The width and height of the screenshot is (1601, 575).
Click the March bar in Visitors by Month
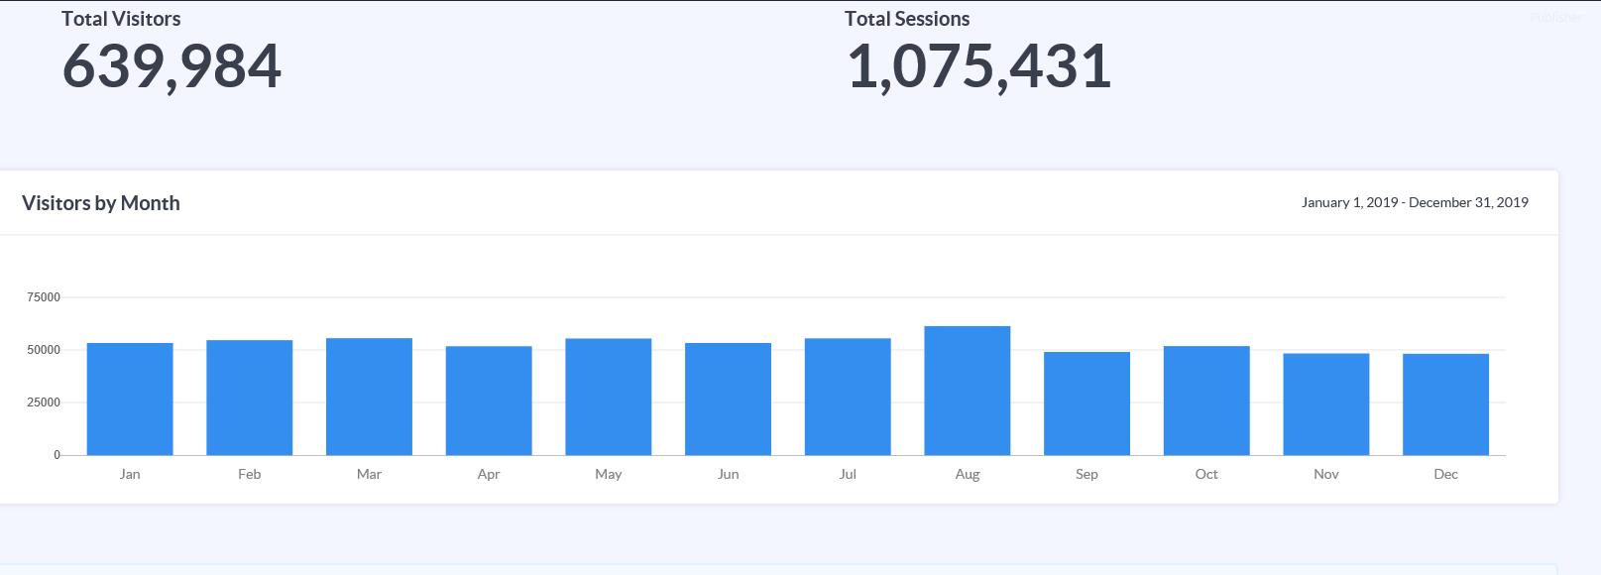(x=369, y=397)
